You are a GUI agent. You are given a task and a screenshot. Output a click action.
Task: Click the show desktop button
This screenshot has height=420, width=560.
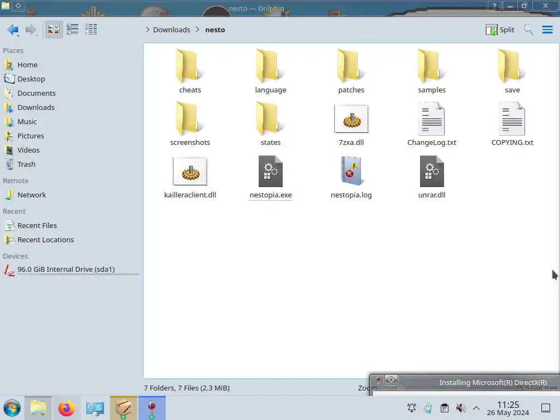[x=545, y=408]
